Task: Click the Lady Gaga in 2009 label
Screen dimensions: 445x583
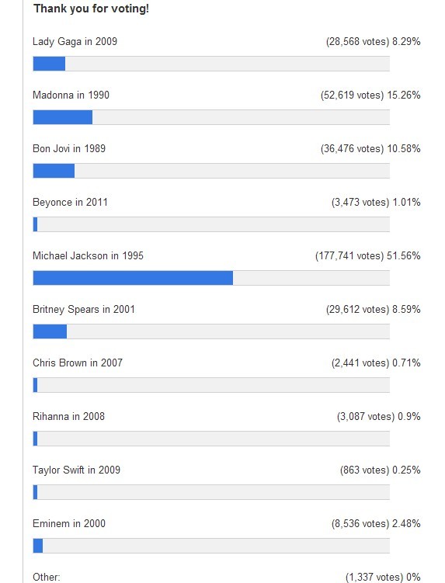Action: point(75,42)
